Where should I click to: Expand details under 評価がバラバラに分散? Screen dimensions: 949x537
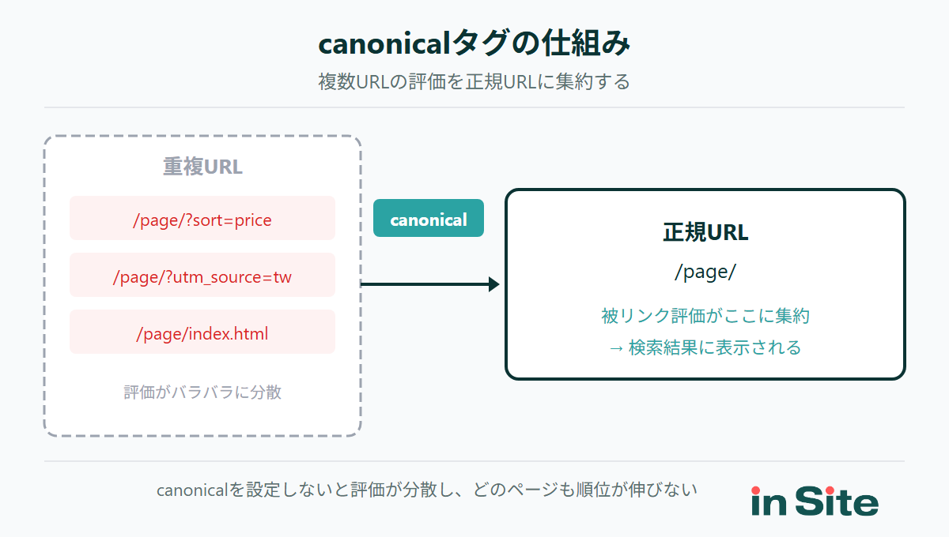pyautogui.click(x=202, y=392)
